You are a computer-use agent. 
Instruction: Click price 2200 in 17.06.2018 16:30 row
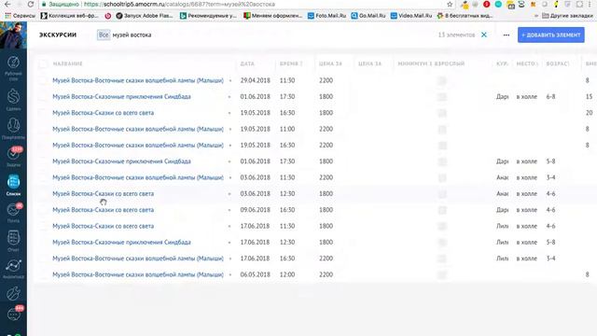(326, 259)
